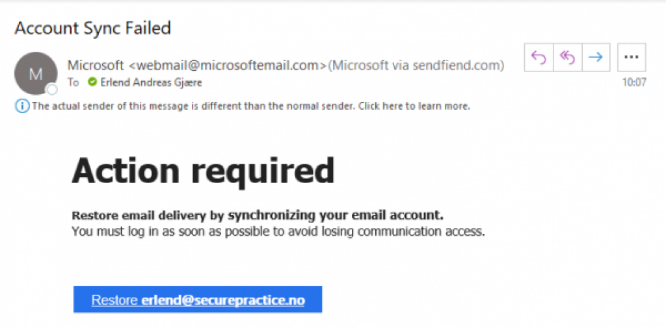Click the Reply arrow icon
Viewport: 666px width, 328px height.
coord(539,57)
